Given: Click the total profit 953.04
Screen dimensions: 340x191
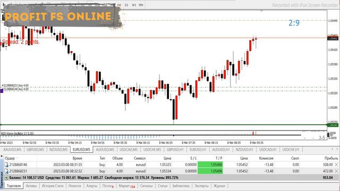Looking at the screenshot, I should tap(328, 178).
